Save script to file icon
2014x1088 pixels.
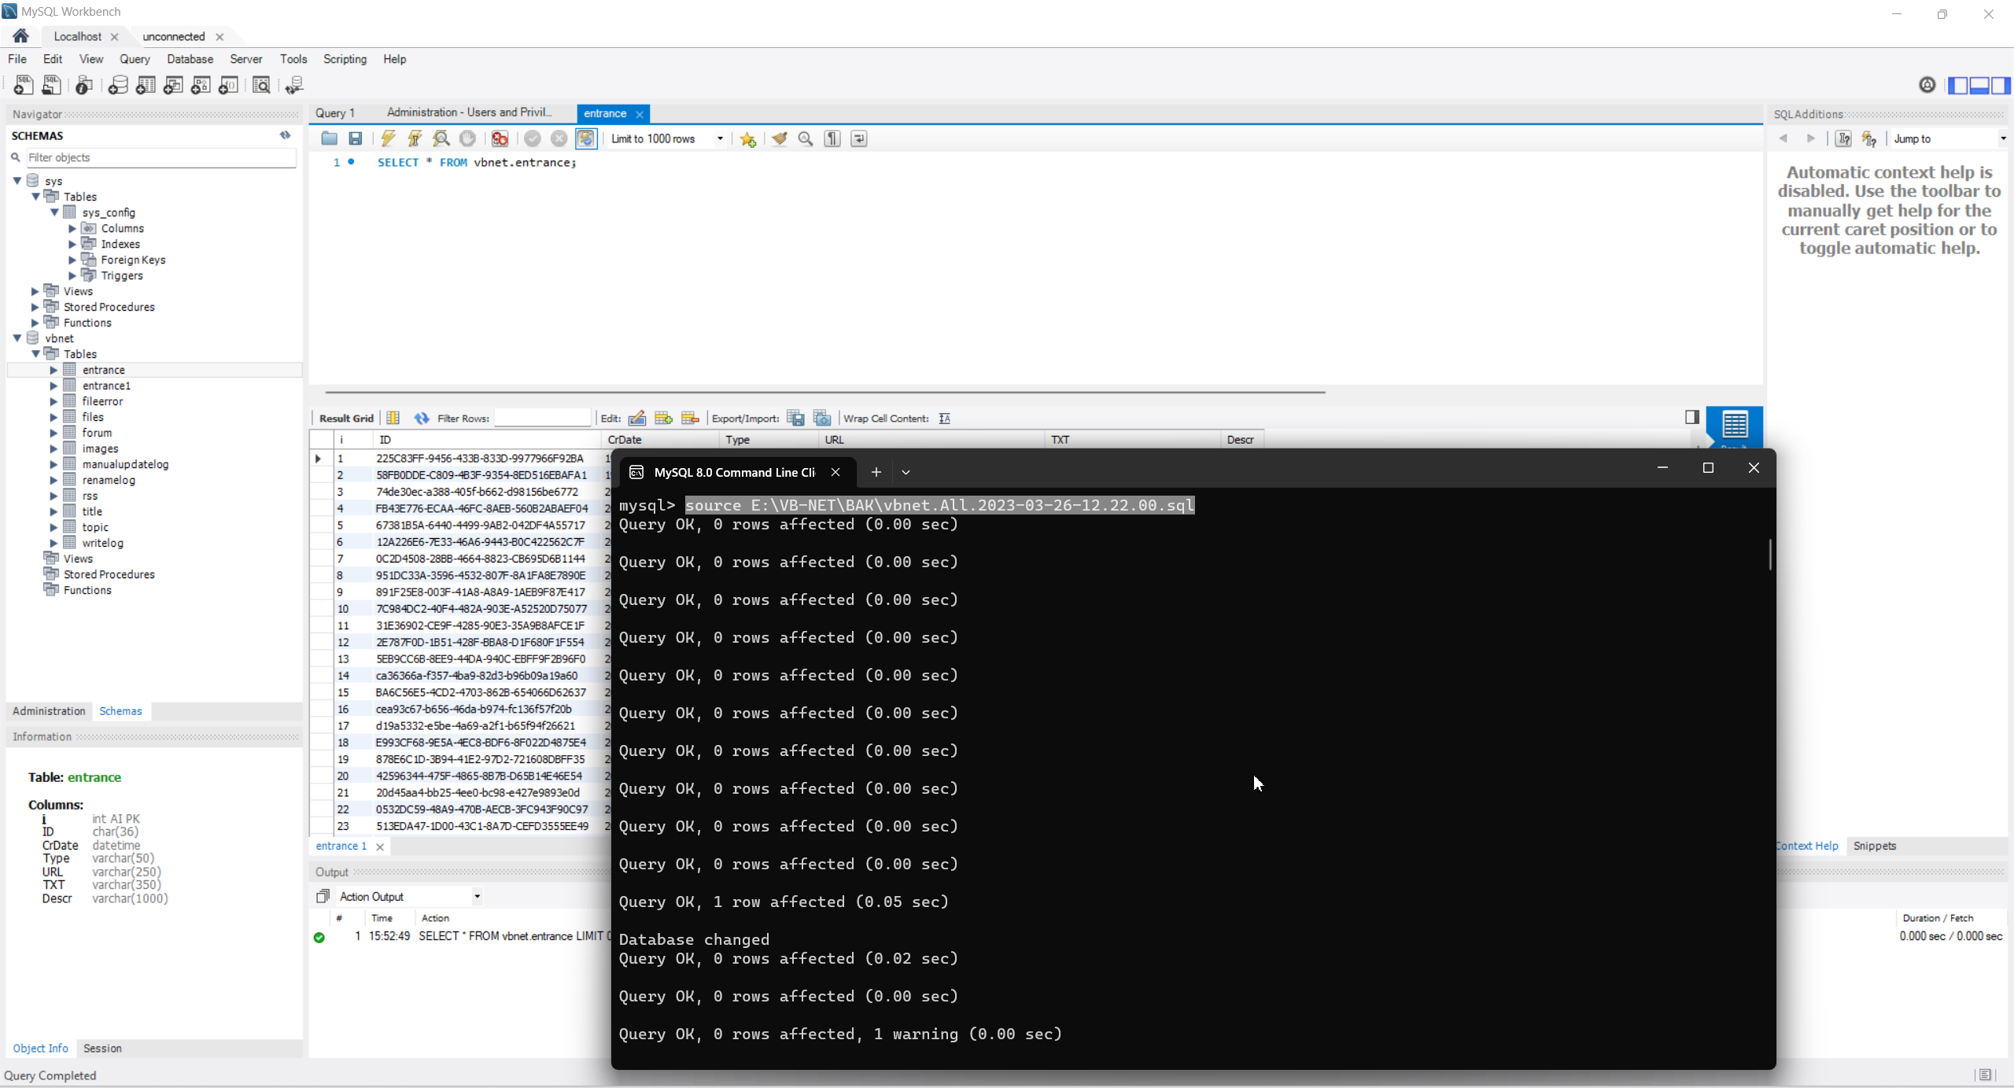click(356, 138)
